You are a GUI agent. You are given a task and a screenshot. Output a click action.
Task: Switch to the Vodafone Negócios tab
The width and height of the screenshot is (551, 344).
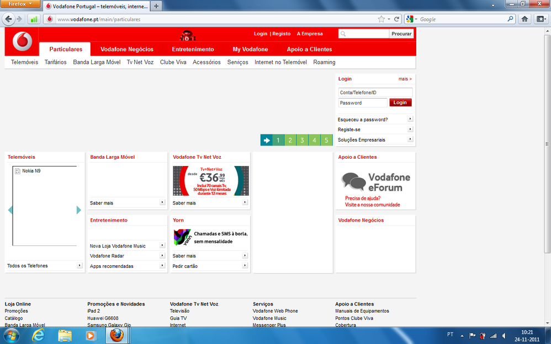126,49
